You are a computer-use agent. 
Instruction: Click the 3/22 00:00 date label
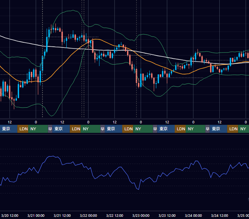tap(88, 215)
